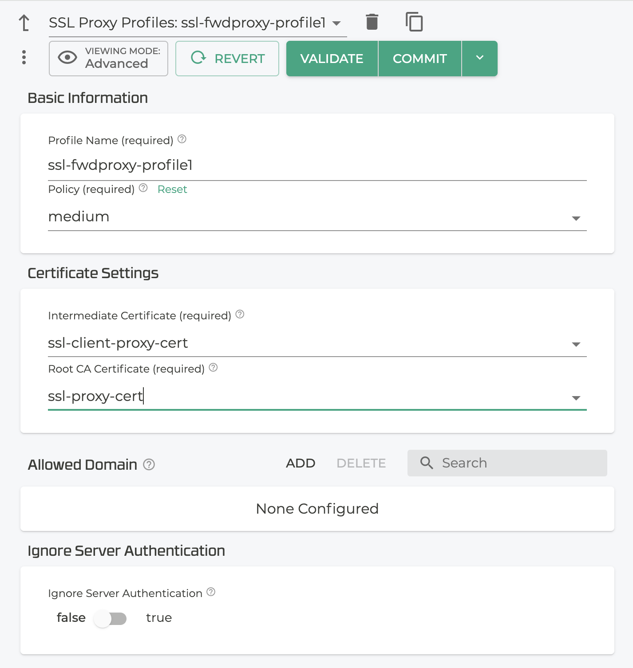This screenshot has width=633, height=668.
Task: Click help icon beside Root CA Certificate
Action: (x=214, y=368)
